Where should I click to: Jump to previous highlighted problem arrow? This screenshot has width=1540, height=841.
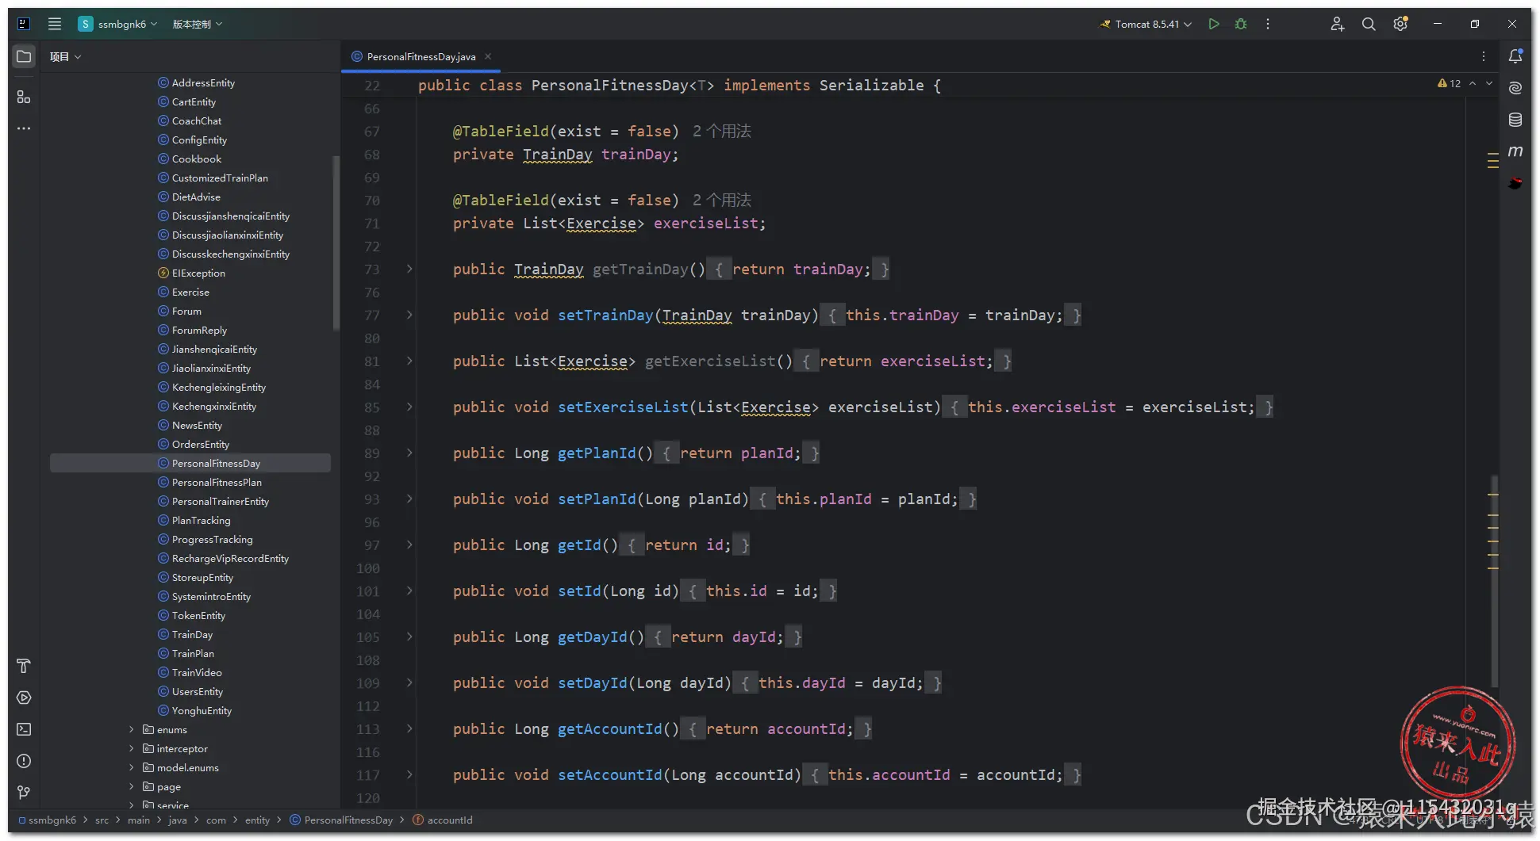click(x=1473, y=83)
